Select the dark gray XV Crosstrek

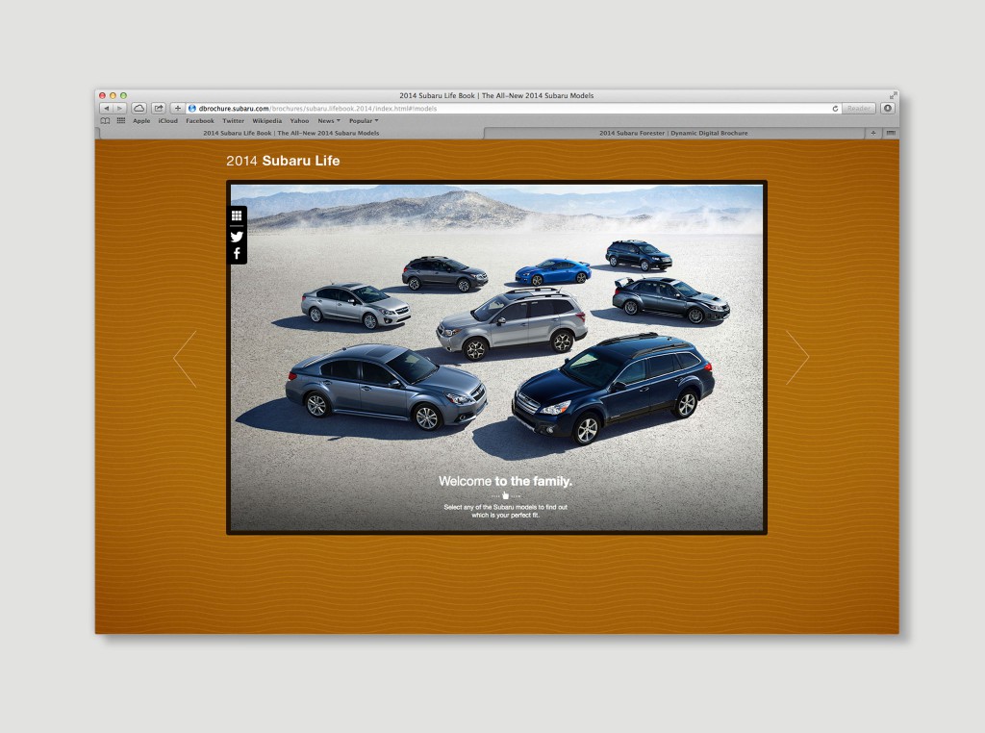(x=444, y=273)
